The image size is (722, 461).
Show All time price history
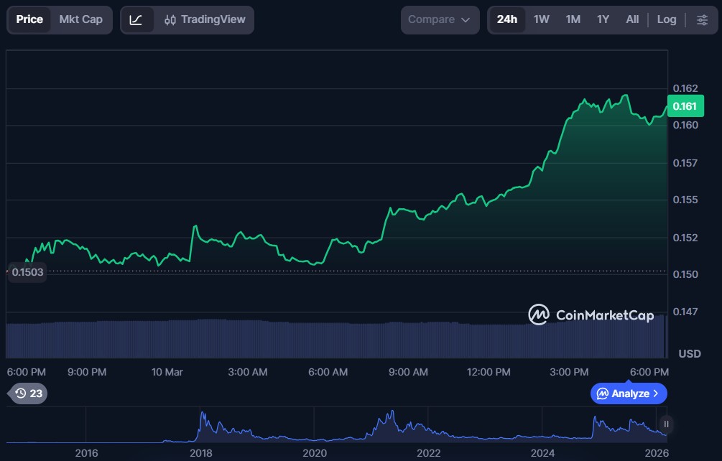632,19
